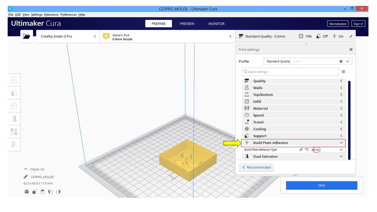Open the Extensions menu
This screenshot has height=212, width=377.
pyautogui.click(x=52, y=14)
